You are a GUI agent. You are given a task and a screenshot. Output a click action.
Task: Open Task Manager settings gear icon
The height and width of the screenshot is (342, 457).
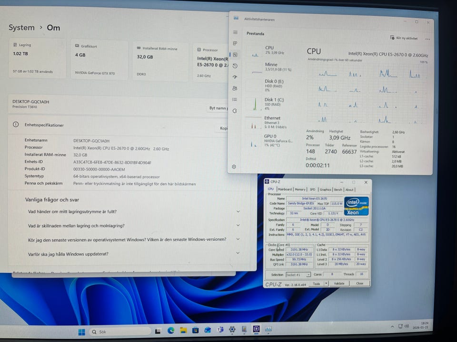point(234,167)
